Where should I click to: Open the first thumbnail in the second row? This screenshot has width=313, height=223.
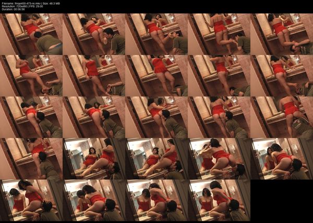coord(31,76)
